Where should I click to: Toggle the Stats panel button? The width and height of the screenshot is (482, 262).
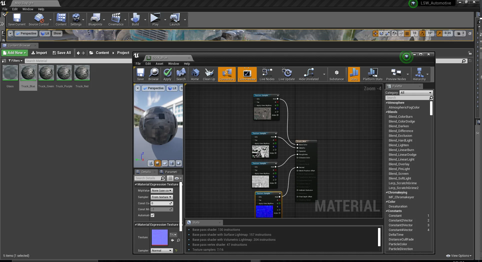point(354,74)
